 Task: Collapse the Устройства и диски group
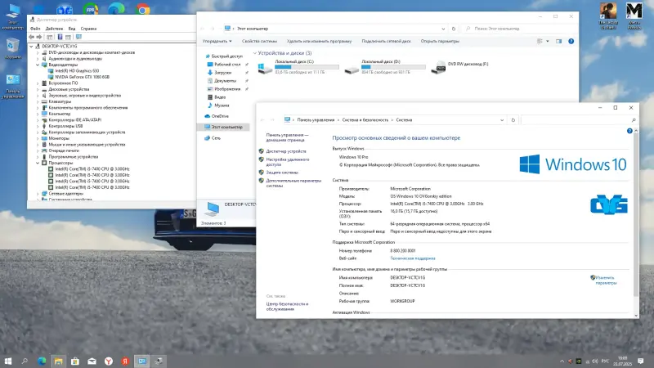(x=255, y=53)
